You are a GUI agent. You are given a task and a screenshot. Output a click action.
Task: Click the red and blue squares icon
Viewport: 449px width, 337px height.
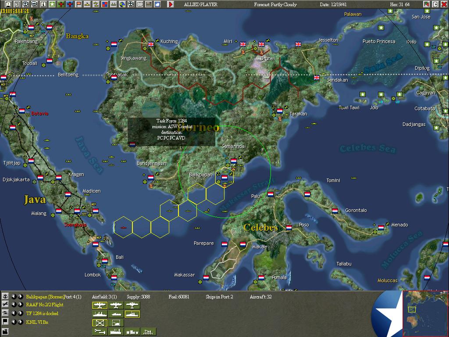tap(104, 4)
